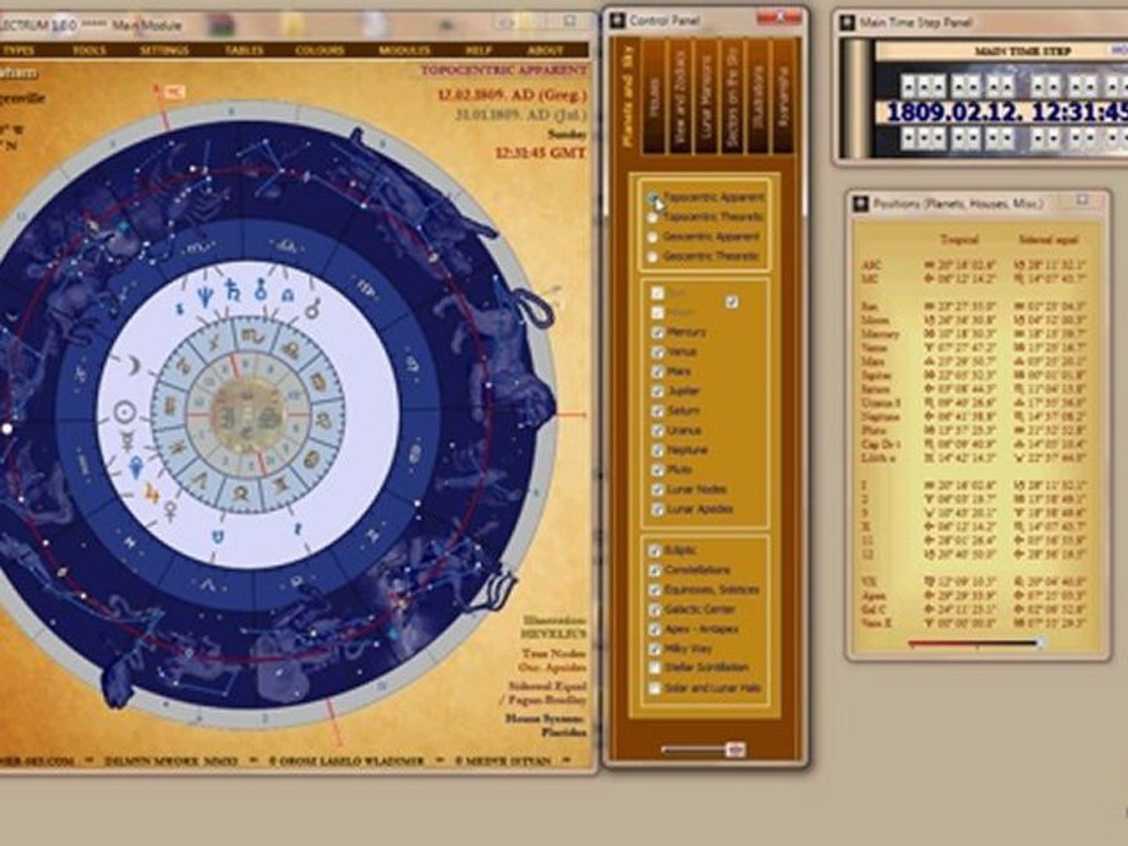Toggle the Saturn checkbox
Viewport: 1128px width, 846px height.
click(x=658, y=410)
